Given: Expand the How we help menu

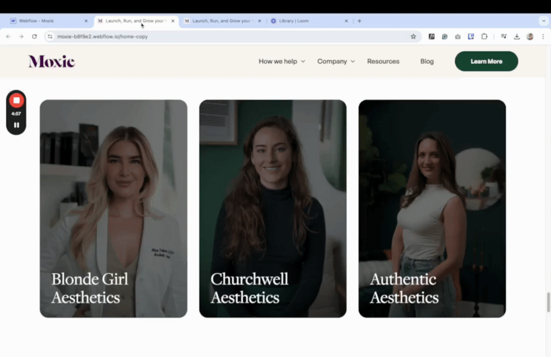Looking at the screenshot, I should point(282,61).
